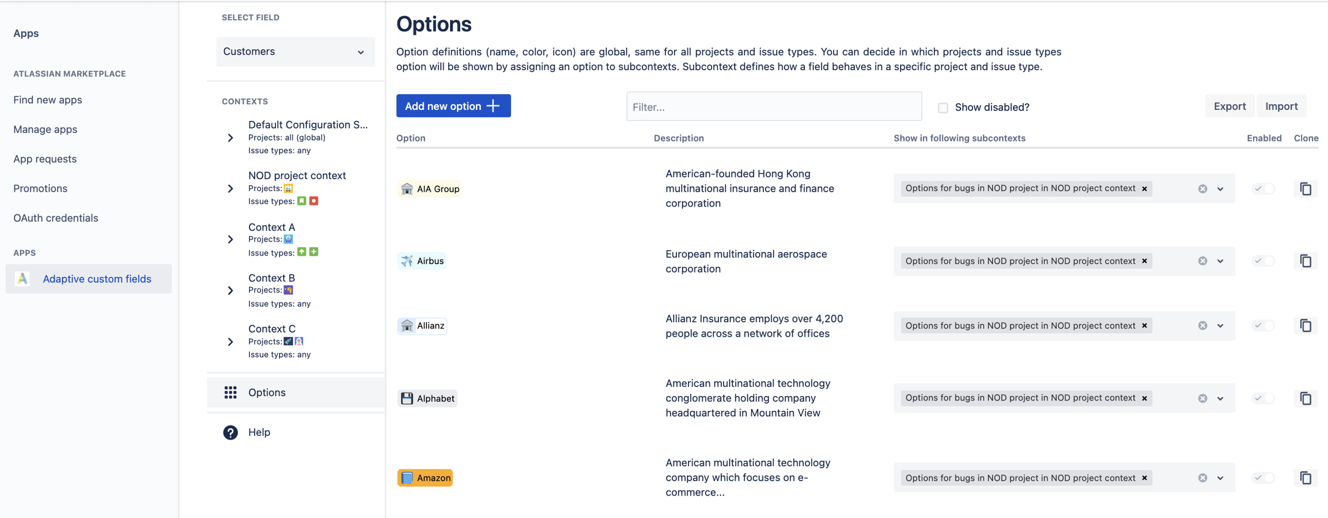1328x518 pixels.
Task: Go to OAuth credentials
Action: click(x=56, y=218)
